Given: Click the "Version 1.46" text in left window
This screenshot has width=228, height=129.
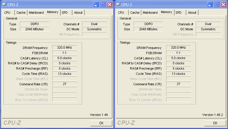Looking at the screenshot, I should [x=99, y=115].
